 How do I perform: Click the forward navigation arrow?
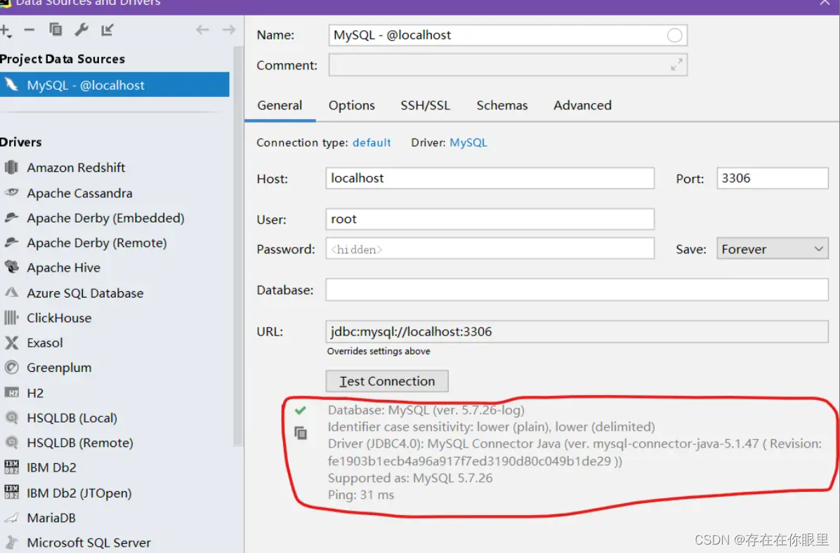(x=228, y=30)
